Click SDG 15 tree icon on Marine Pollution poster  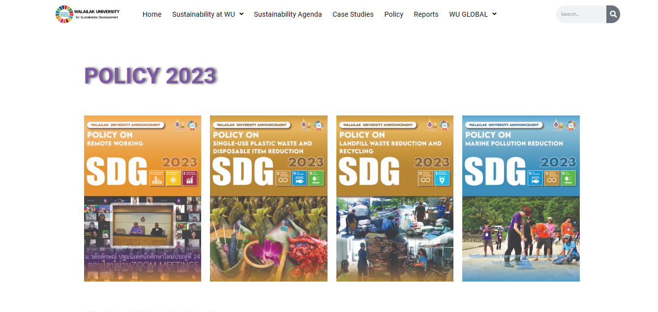pyautogui.click(x=568, y=177)
